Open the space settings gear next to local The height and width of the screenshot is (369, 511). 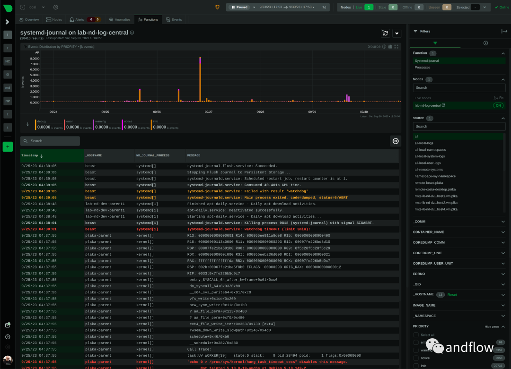pyautogui.click(x=56, y=7)
